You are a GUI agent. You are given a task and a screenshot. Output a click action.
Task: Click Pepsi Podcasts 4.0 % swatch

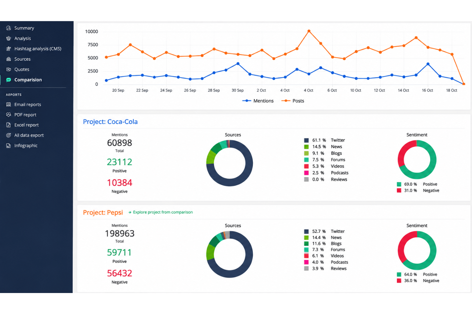tap(306, 262)
